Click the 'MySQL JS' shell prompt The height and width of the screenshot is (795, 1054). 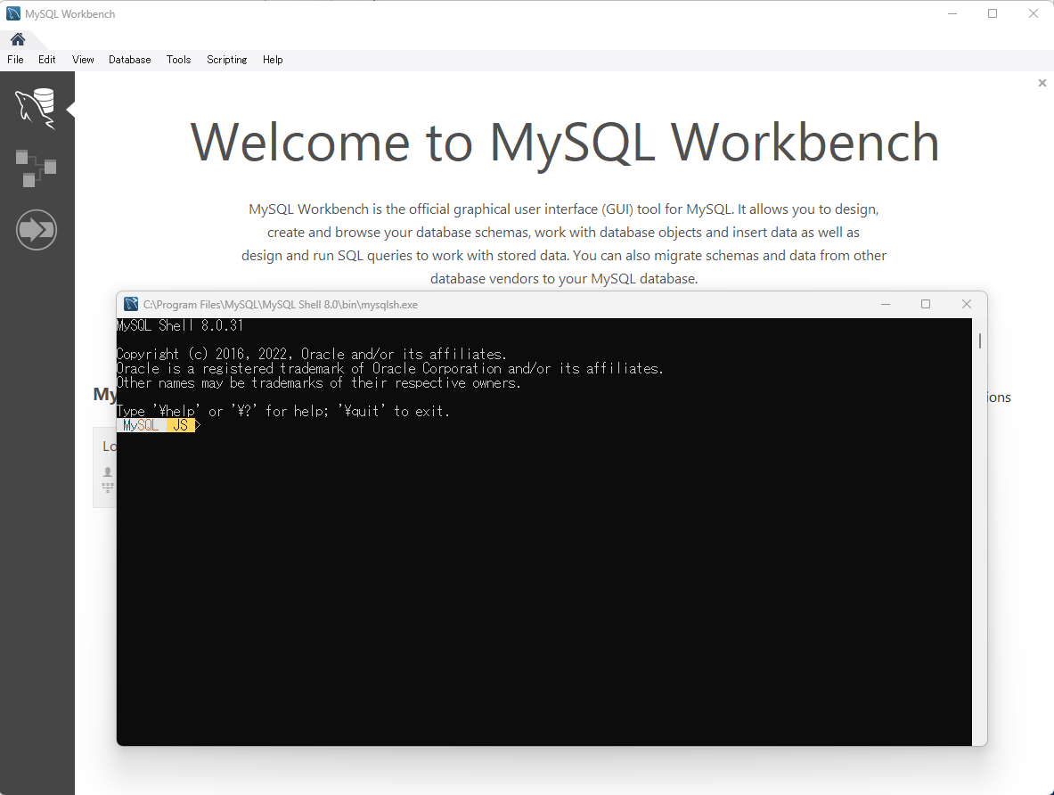pos(159,425)
